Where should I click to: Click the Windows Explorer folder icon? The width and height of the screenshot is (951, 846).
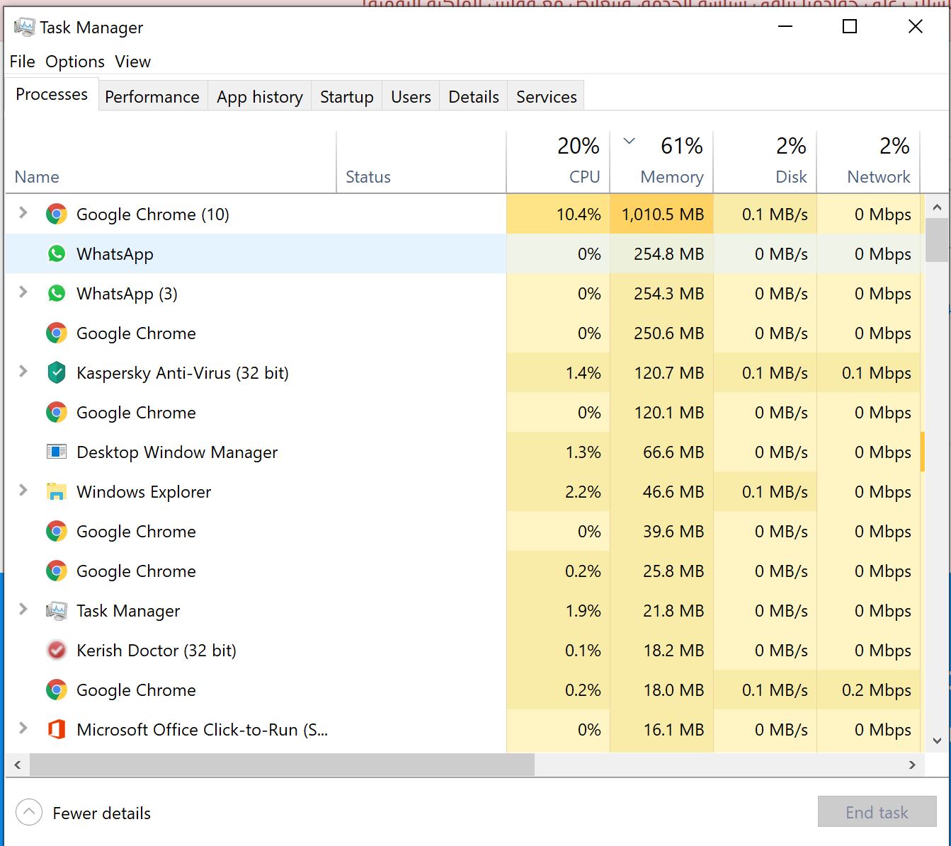click(x=57, y=491)
